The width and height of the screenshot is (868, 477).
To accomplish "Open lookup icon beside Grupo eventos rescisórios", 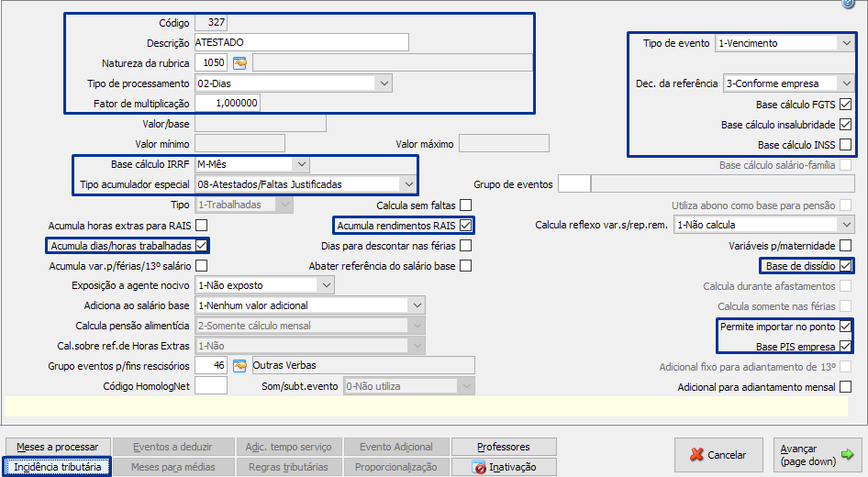I will [x=239, y=366].
